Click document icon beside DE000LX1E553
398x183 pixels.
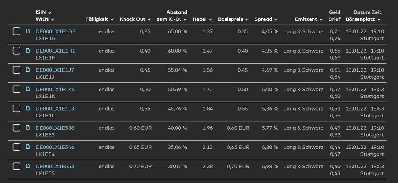(x=28, y=166)
